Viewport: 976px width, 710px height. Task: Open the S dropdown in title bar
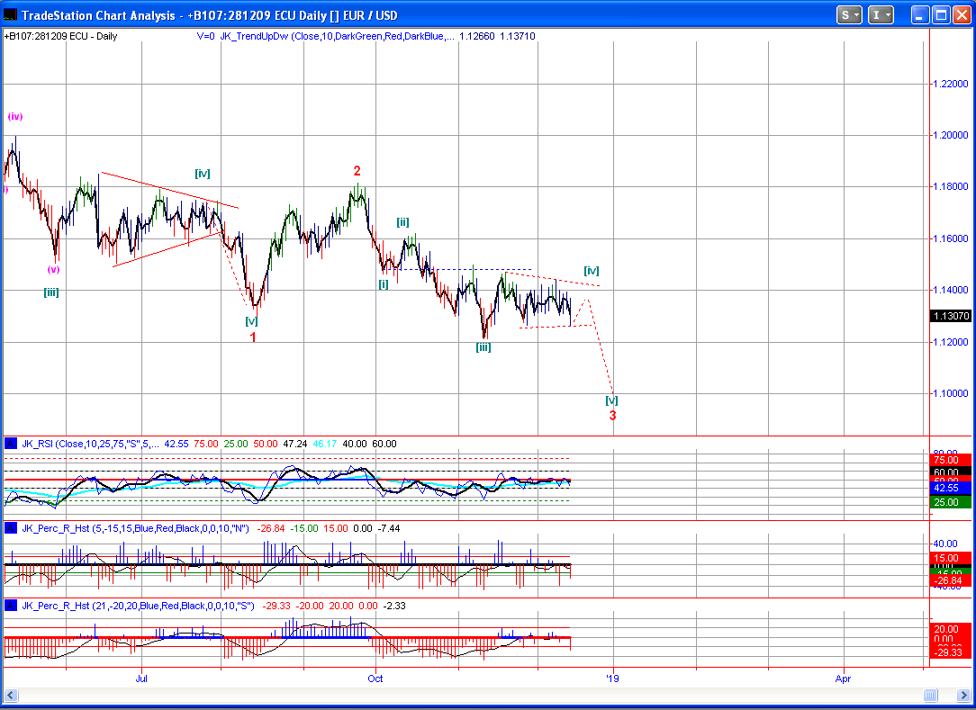(849, 15)
